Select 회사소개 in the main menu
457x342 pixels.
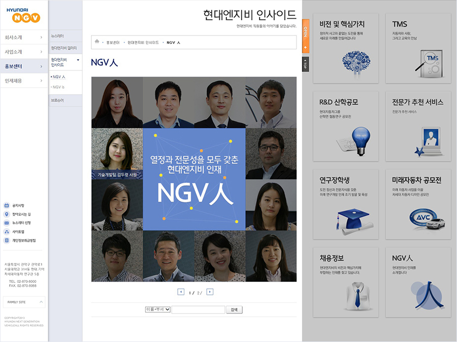coord(24,37)
